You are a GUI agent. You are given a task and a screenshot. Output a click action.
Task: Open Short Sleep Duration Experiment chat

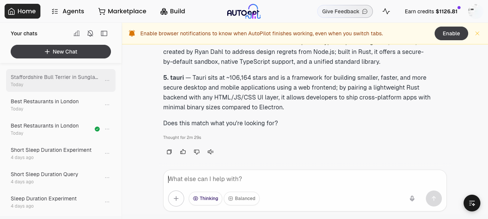coord(55,153)
